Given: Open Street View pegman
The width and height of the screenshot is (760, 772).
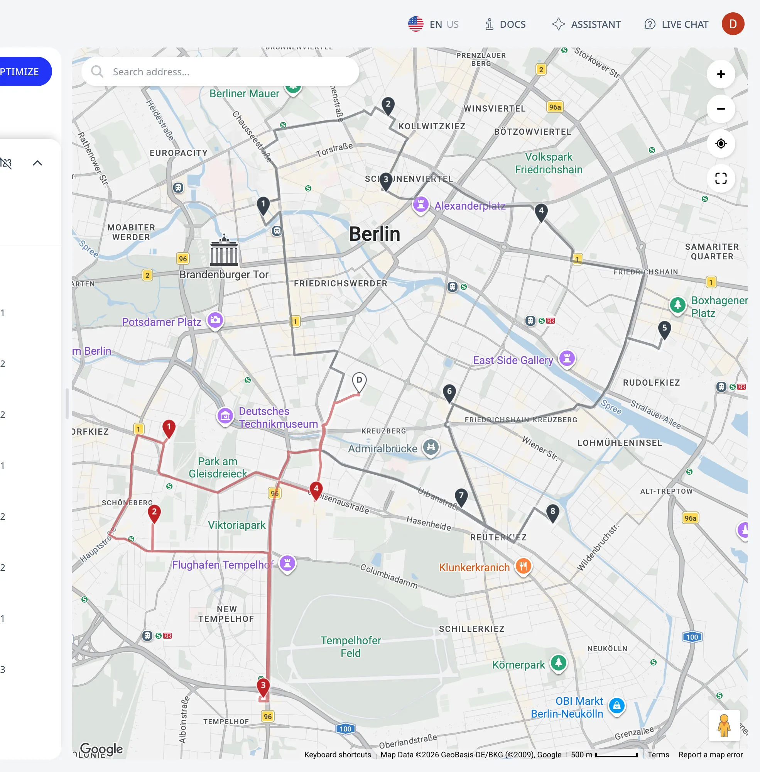Looking at the screenshot, I should coord(724,726).
